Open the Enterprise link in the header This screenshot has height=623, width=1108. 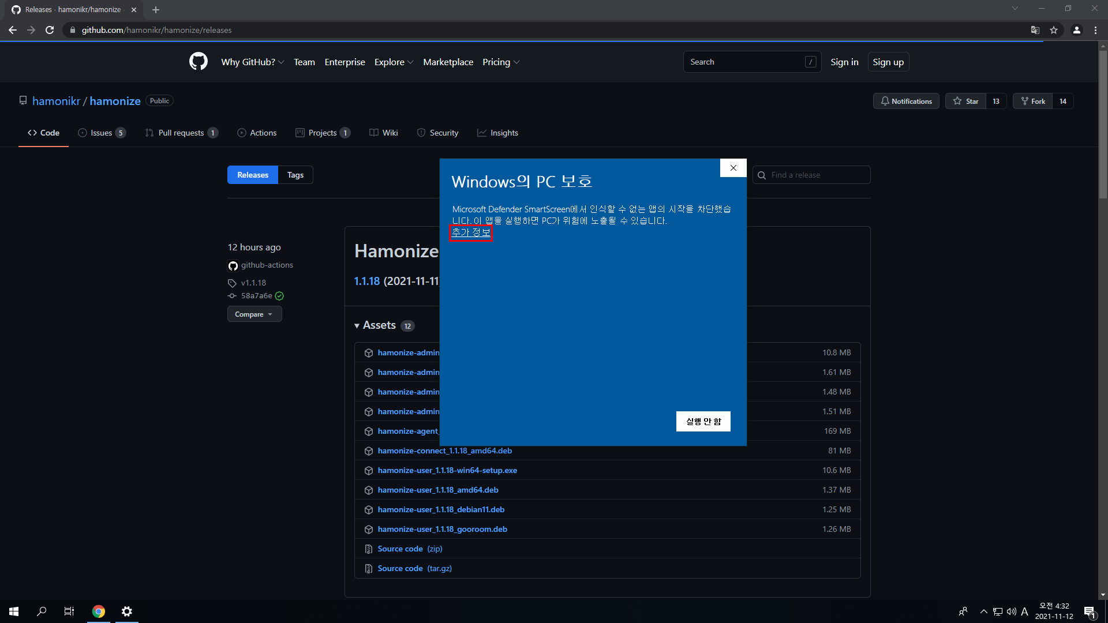coord(345,62)
